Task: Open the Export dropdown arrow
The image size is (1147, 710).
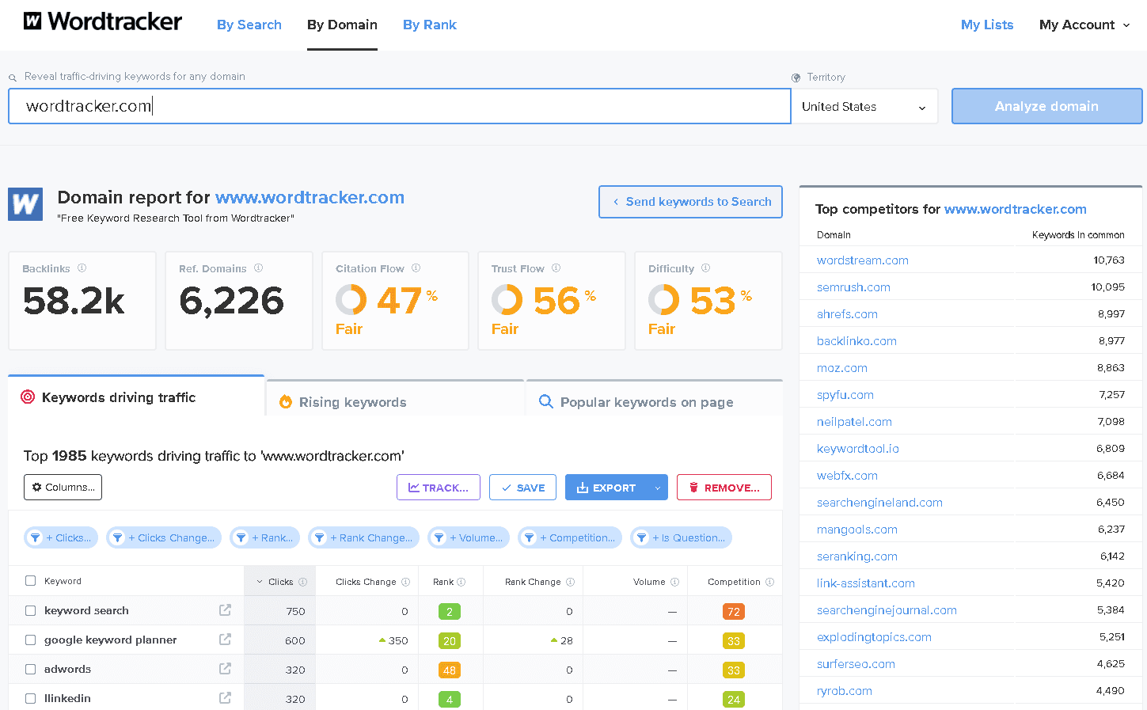Action: click(658, 488)
